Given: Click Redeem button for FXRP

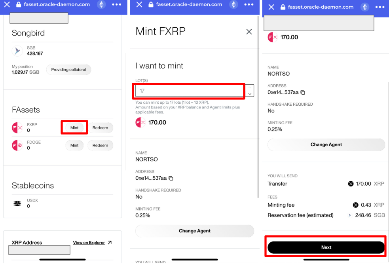Looking at the screenshot, I should pyautogui.click(x=100, y=127).
